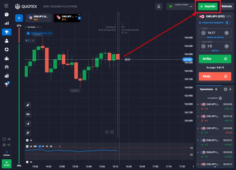Collapse the main chart panel above RSI
The image size is (236, 170).
(x=27, y=140)
